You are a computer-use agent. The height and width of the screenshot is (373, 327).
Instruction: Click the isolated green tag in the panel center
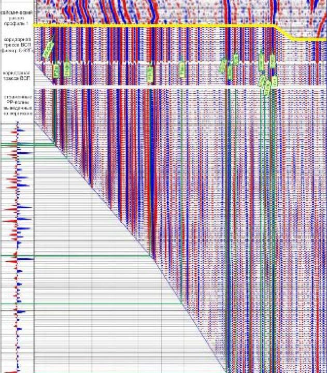point(182,68)
